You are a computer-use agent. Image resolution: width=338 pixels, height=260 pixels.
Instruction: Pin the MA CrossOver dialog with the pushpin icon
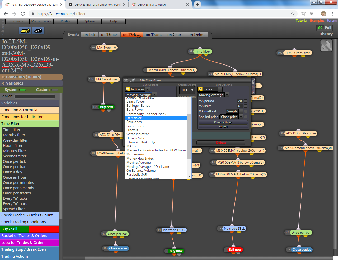(x=133, y=80)
